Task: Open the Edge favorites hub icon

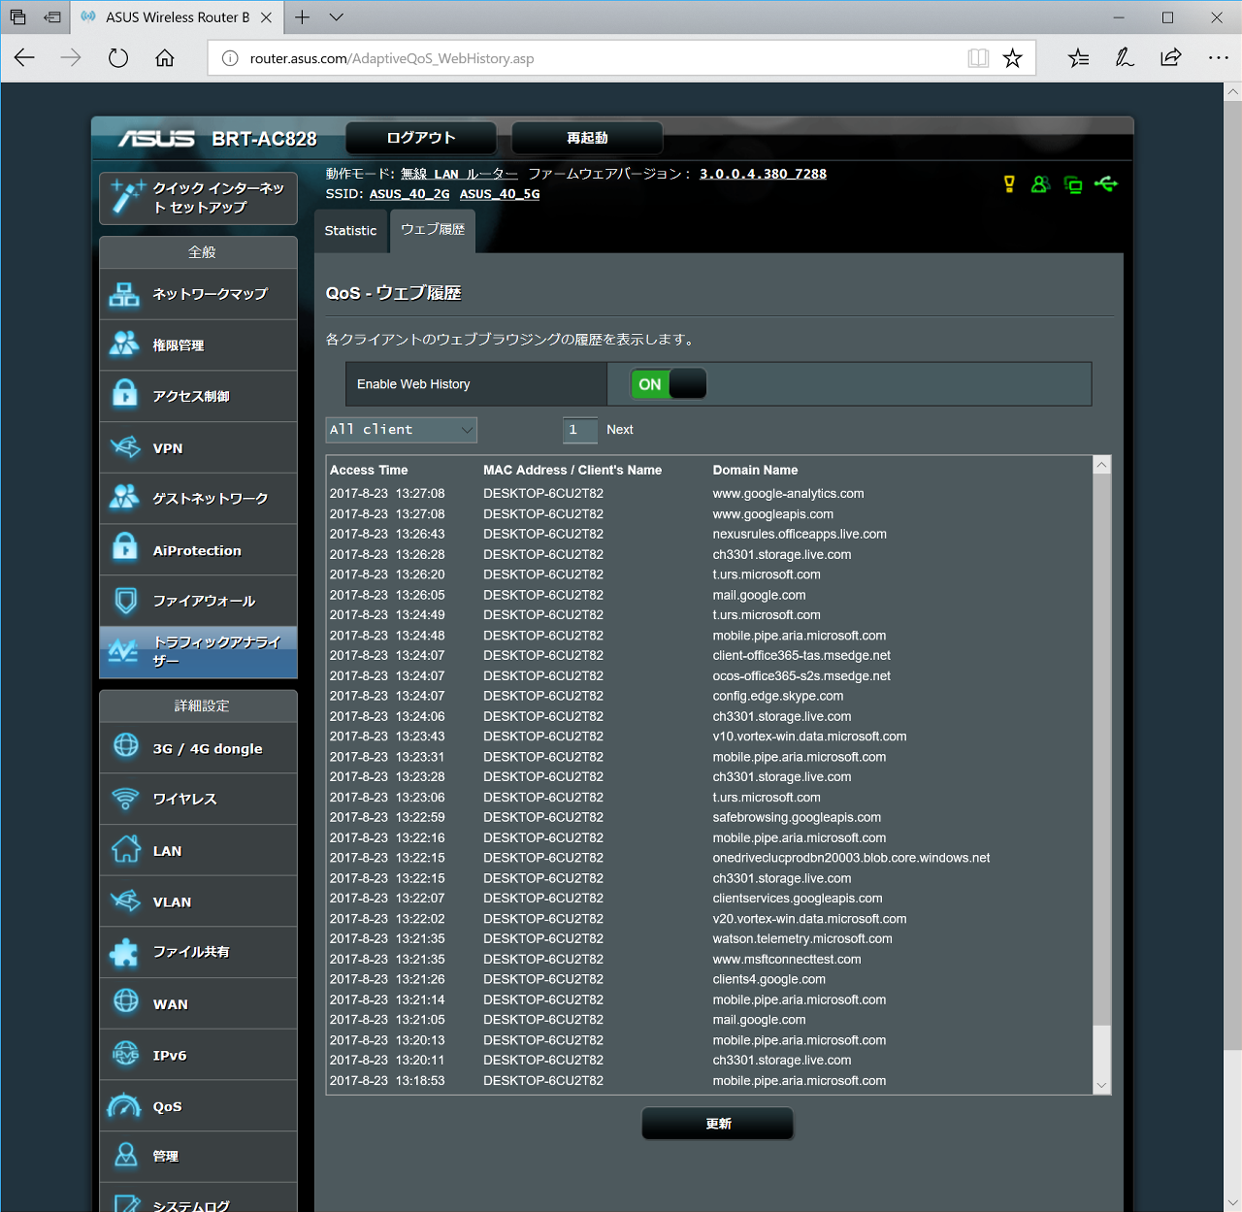Action: (x=1078, y=58)
